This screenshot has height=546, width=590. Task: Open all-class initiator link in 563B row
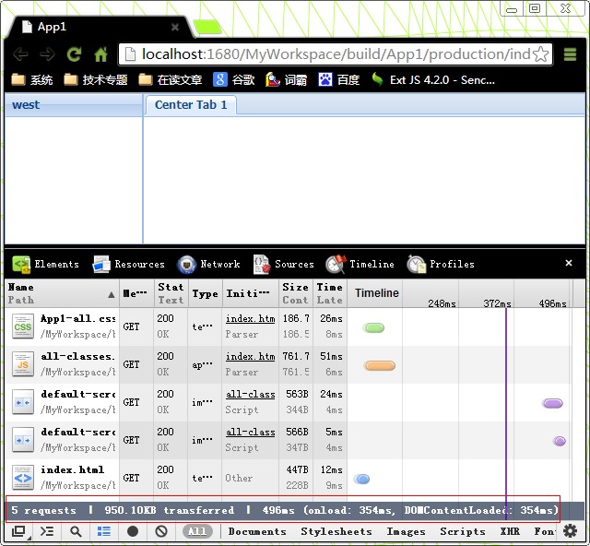tap(250, 394)
